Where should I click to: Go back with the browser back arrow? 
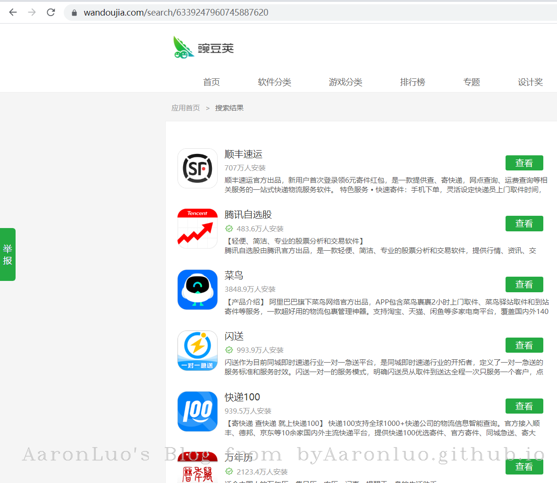point(13,12)
